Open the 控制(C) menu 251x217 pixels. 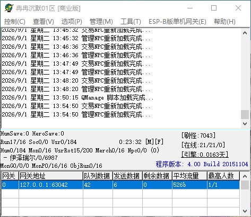(15, 22)
